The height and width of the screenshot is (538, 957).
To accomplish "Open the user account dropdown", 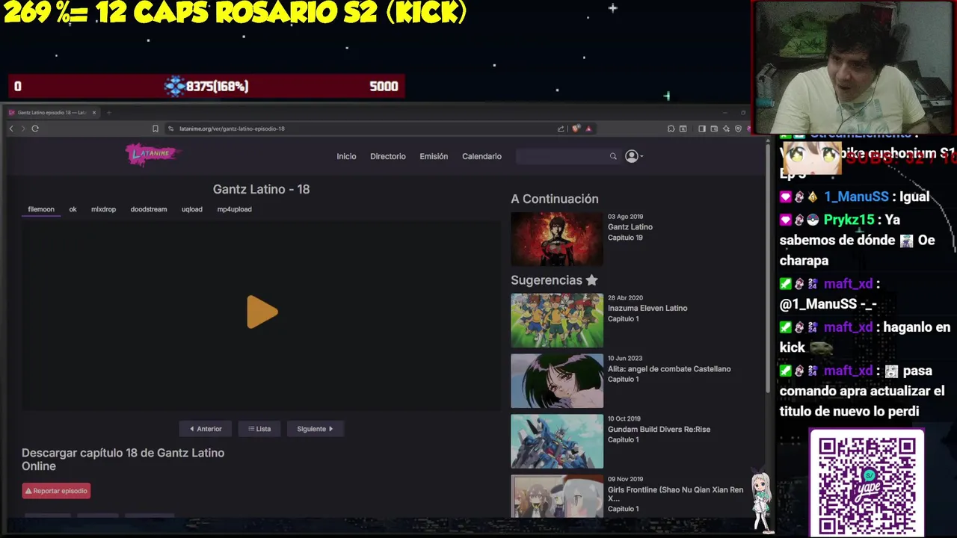I will (634, 156).
